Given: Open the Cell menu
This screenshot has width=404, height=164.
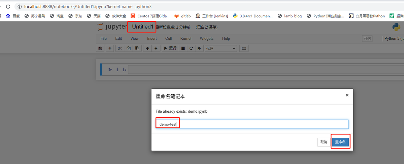Looking at the screenshot, I should (169, 39).
